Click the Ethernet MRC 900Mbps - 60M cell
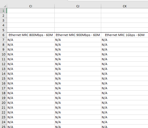The width and height of the screenshot is (148, 128). click(x=78, y=35)
